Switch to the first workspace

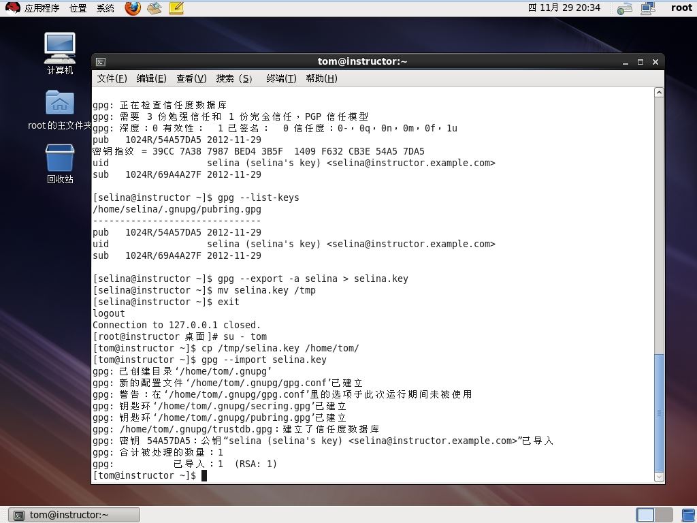click(645, 515)
